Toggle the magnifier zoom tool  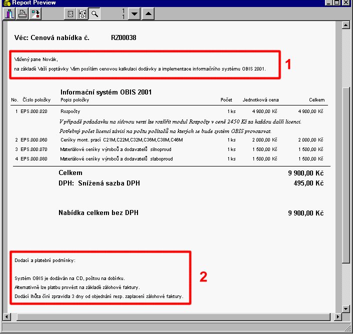pos(94,14)
